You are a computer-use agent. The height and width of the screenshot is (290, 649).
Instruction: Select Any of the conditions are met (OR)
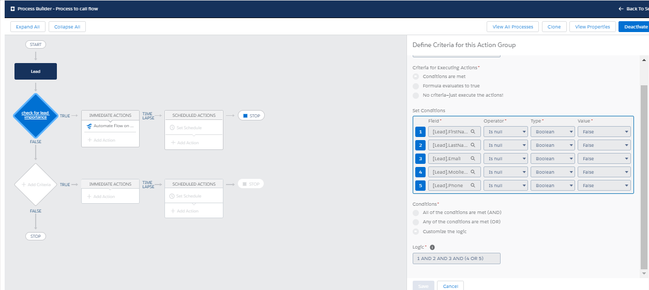[416, 222]
